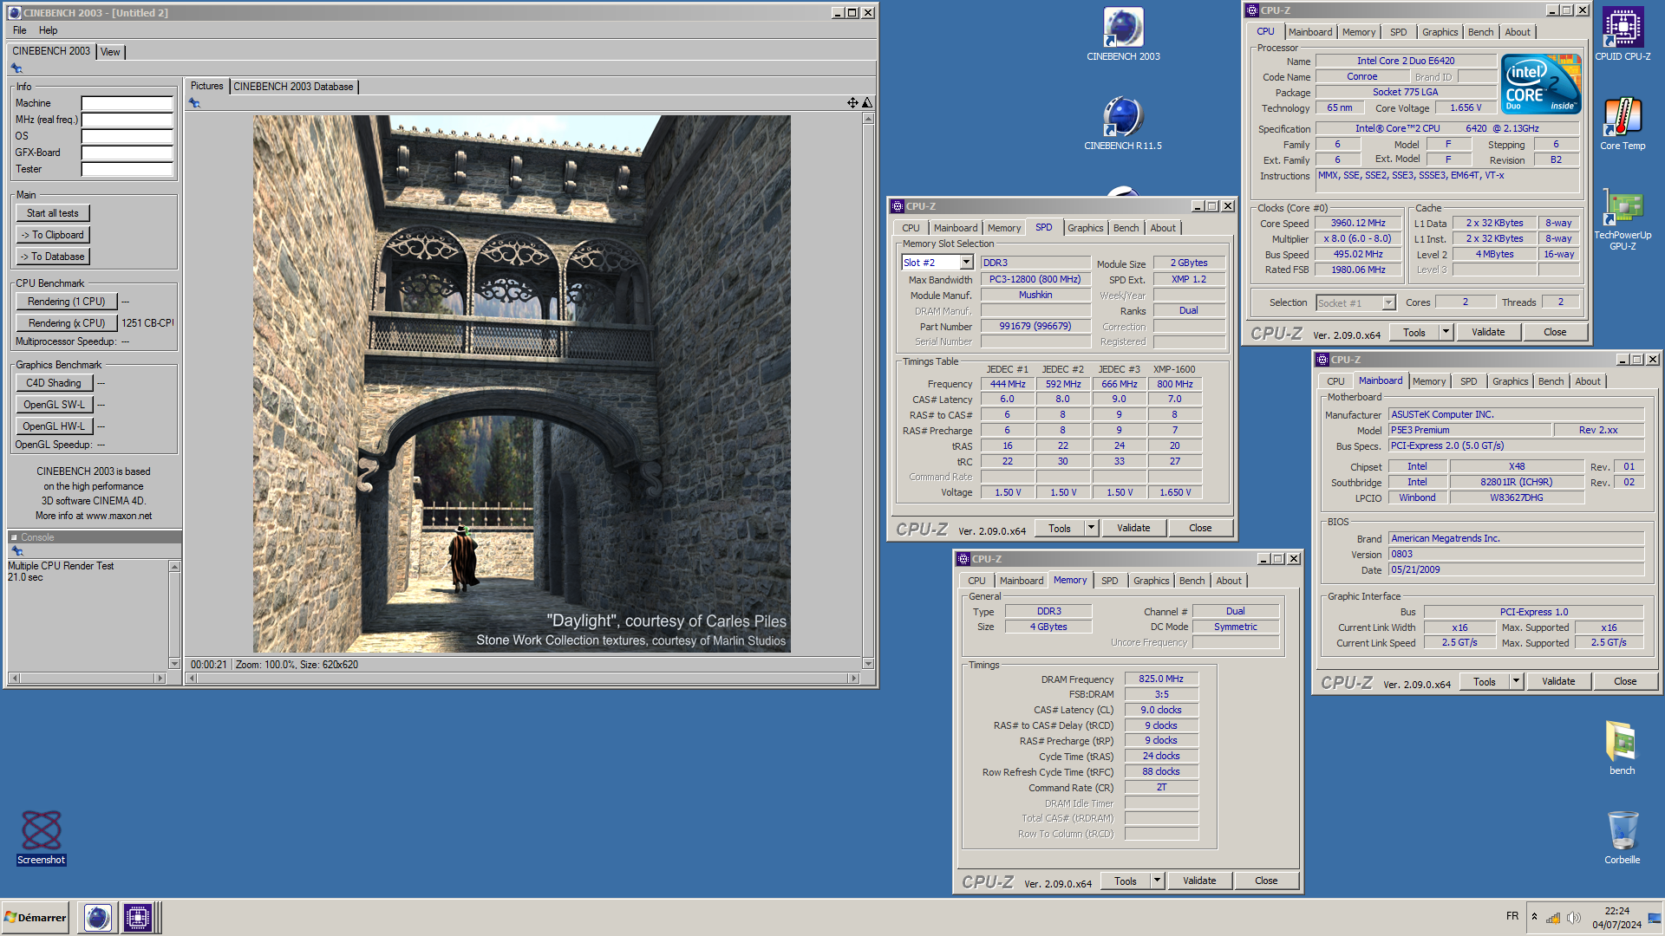Click the console vertical scrollbar
The image size is (1665, 936).
pos(174,614)
